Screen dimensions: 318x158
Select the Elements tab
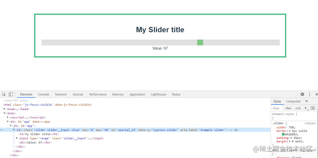coord(26,94)
